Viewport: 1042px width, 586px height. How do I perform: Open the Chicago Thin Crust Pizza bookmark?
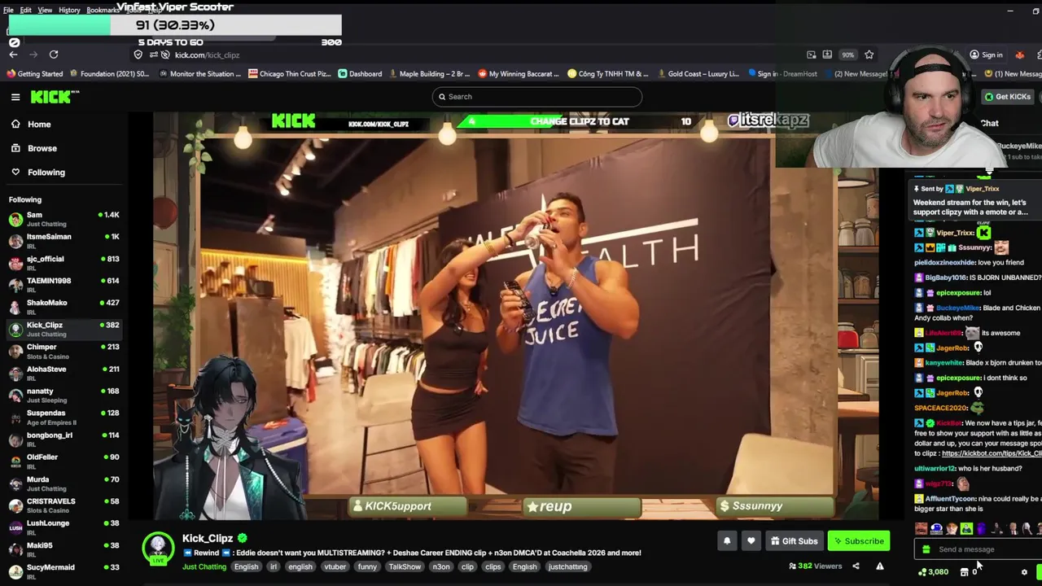point(290,74)
